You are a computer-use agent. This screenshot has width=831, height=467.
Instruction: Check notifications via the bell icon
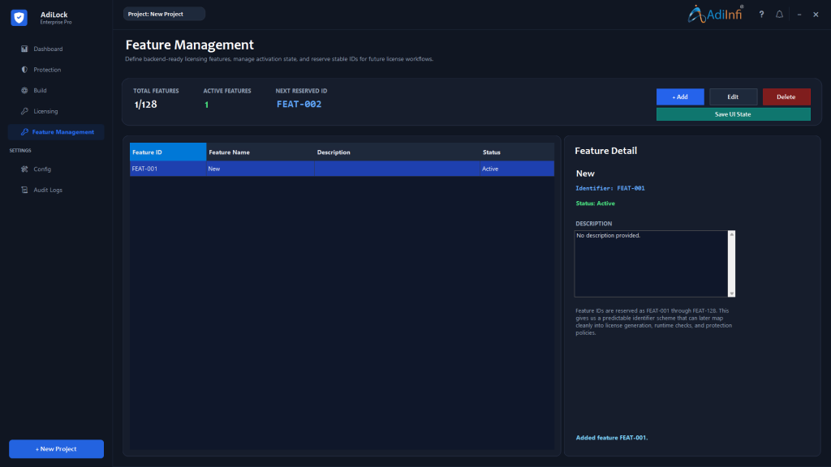click(779, 14)
